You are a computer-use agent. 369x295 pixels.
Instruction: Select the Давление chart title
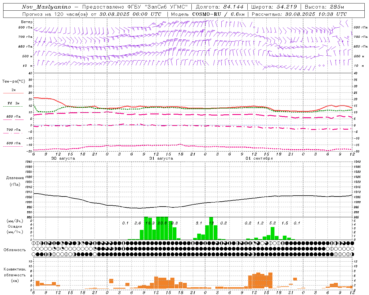point(15,178)
